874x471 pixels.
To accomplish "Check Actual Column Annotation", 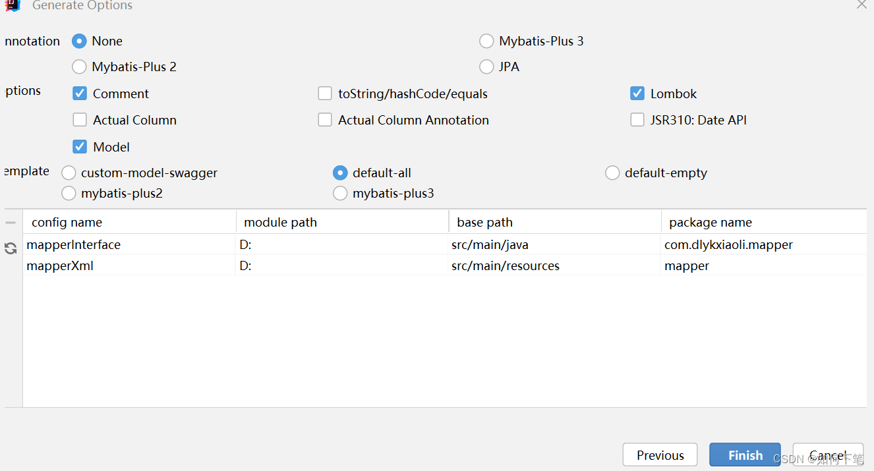I will 325,119.
